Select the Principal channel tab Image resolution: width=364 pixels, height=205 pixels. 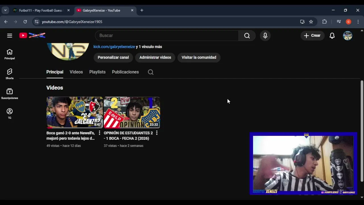(55, 72)
